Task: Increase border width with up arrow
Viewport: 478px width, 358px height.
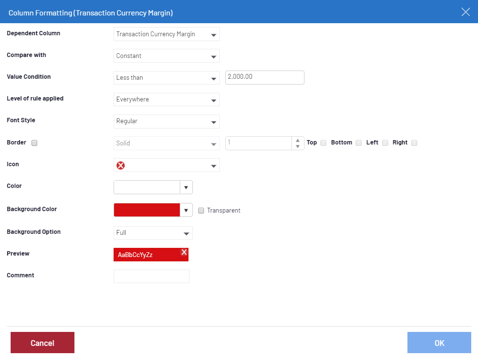Action: 298,140
